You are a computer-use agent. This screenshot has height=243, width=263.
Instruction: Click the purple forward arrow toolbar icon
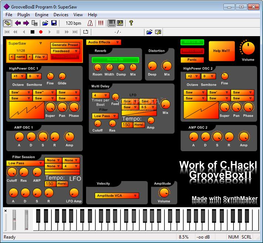26,23
